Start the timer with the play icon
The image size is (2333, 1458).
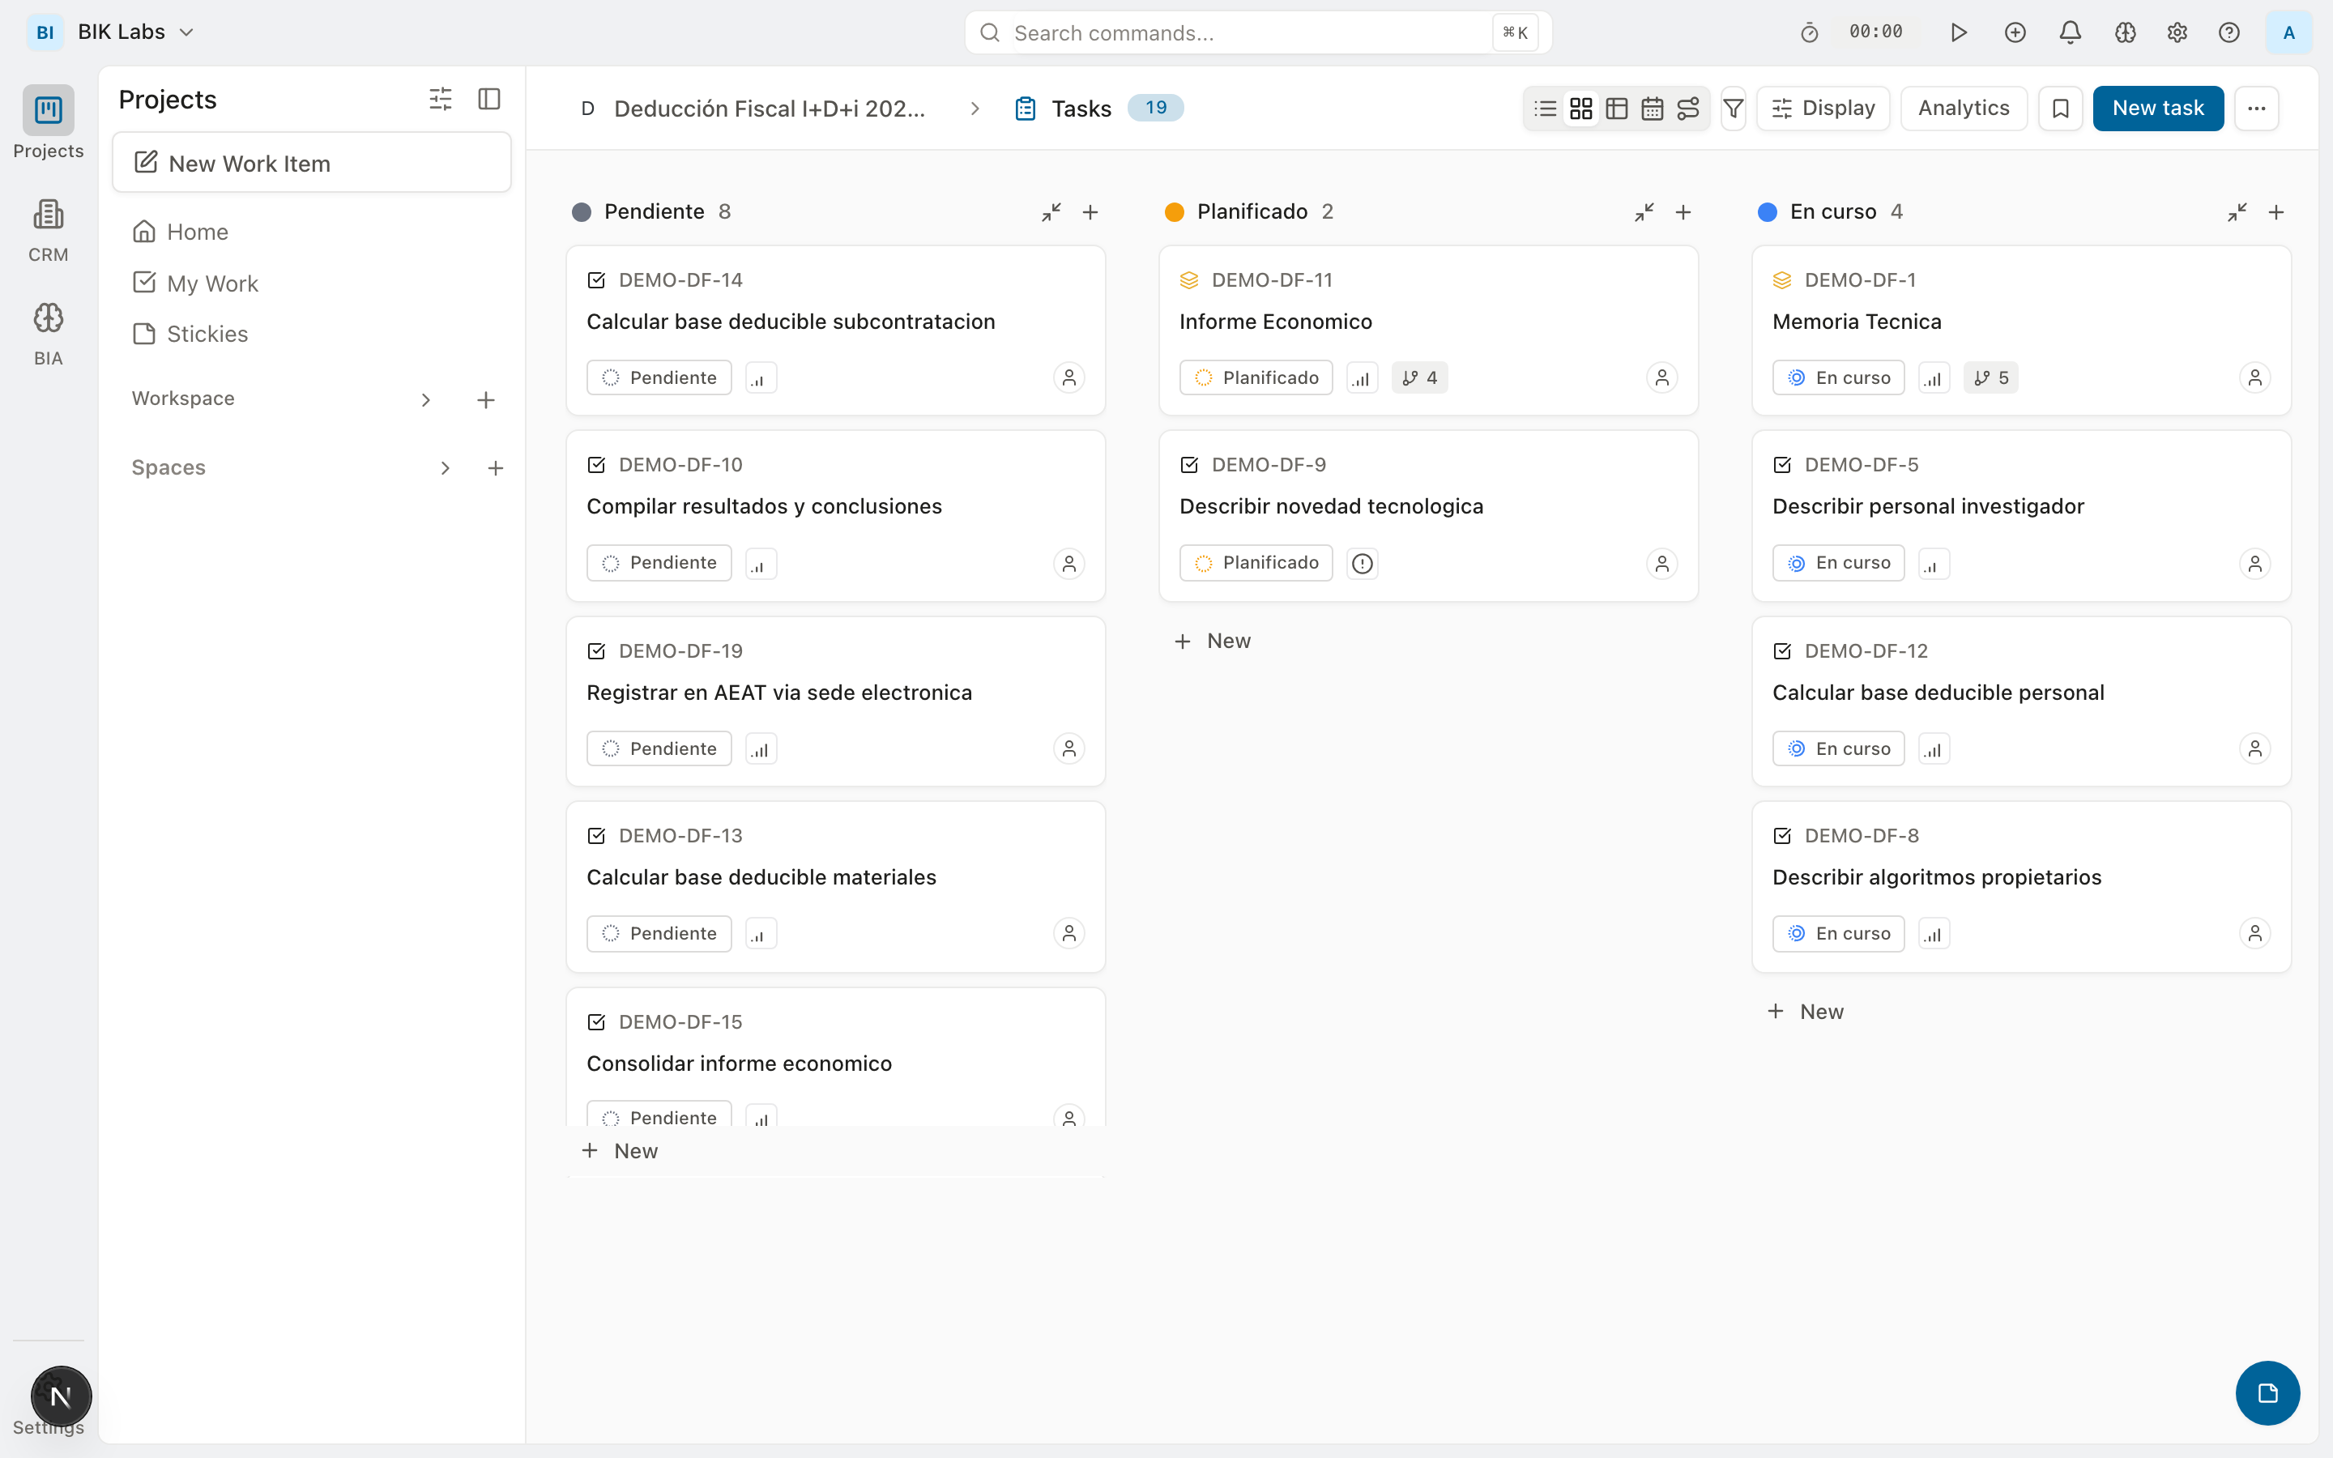pos(1958,32)
